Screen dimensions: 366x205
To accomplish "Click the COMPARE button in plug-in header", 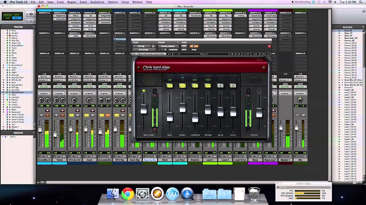I will [x=173, y=50].
